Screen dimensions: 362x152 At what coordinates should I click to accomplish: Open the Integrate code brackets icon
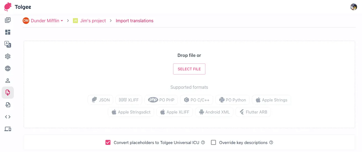pos(8,117)
